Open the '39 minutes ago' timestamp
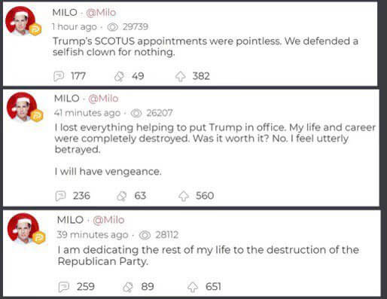 (x=93, y=235)
